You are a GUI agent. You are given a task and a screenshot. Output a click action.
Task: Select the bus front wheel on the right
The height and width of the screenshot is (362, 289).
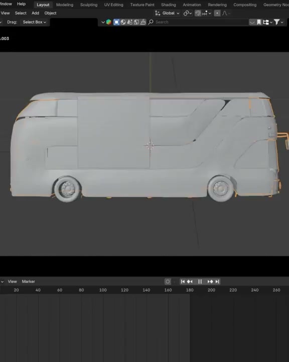[221, 189]
